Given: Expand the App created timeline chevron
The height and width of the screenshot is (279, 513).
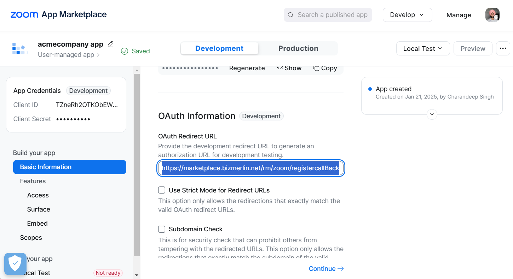Looking at the screenshot, I should click(432, 114).
